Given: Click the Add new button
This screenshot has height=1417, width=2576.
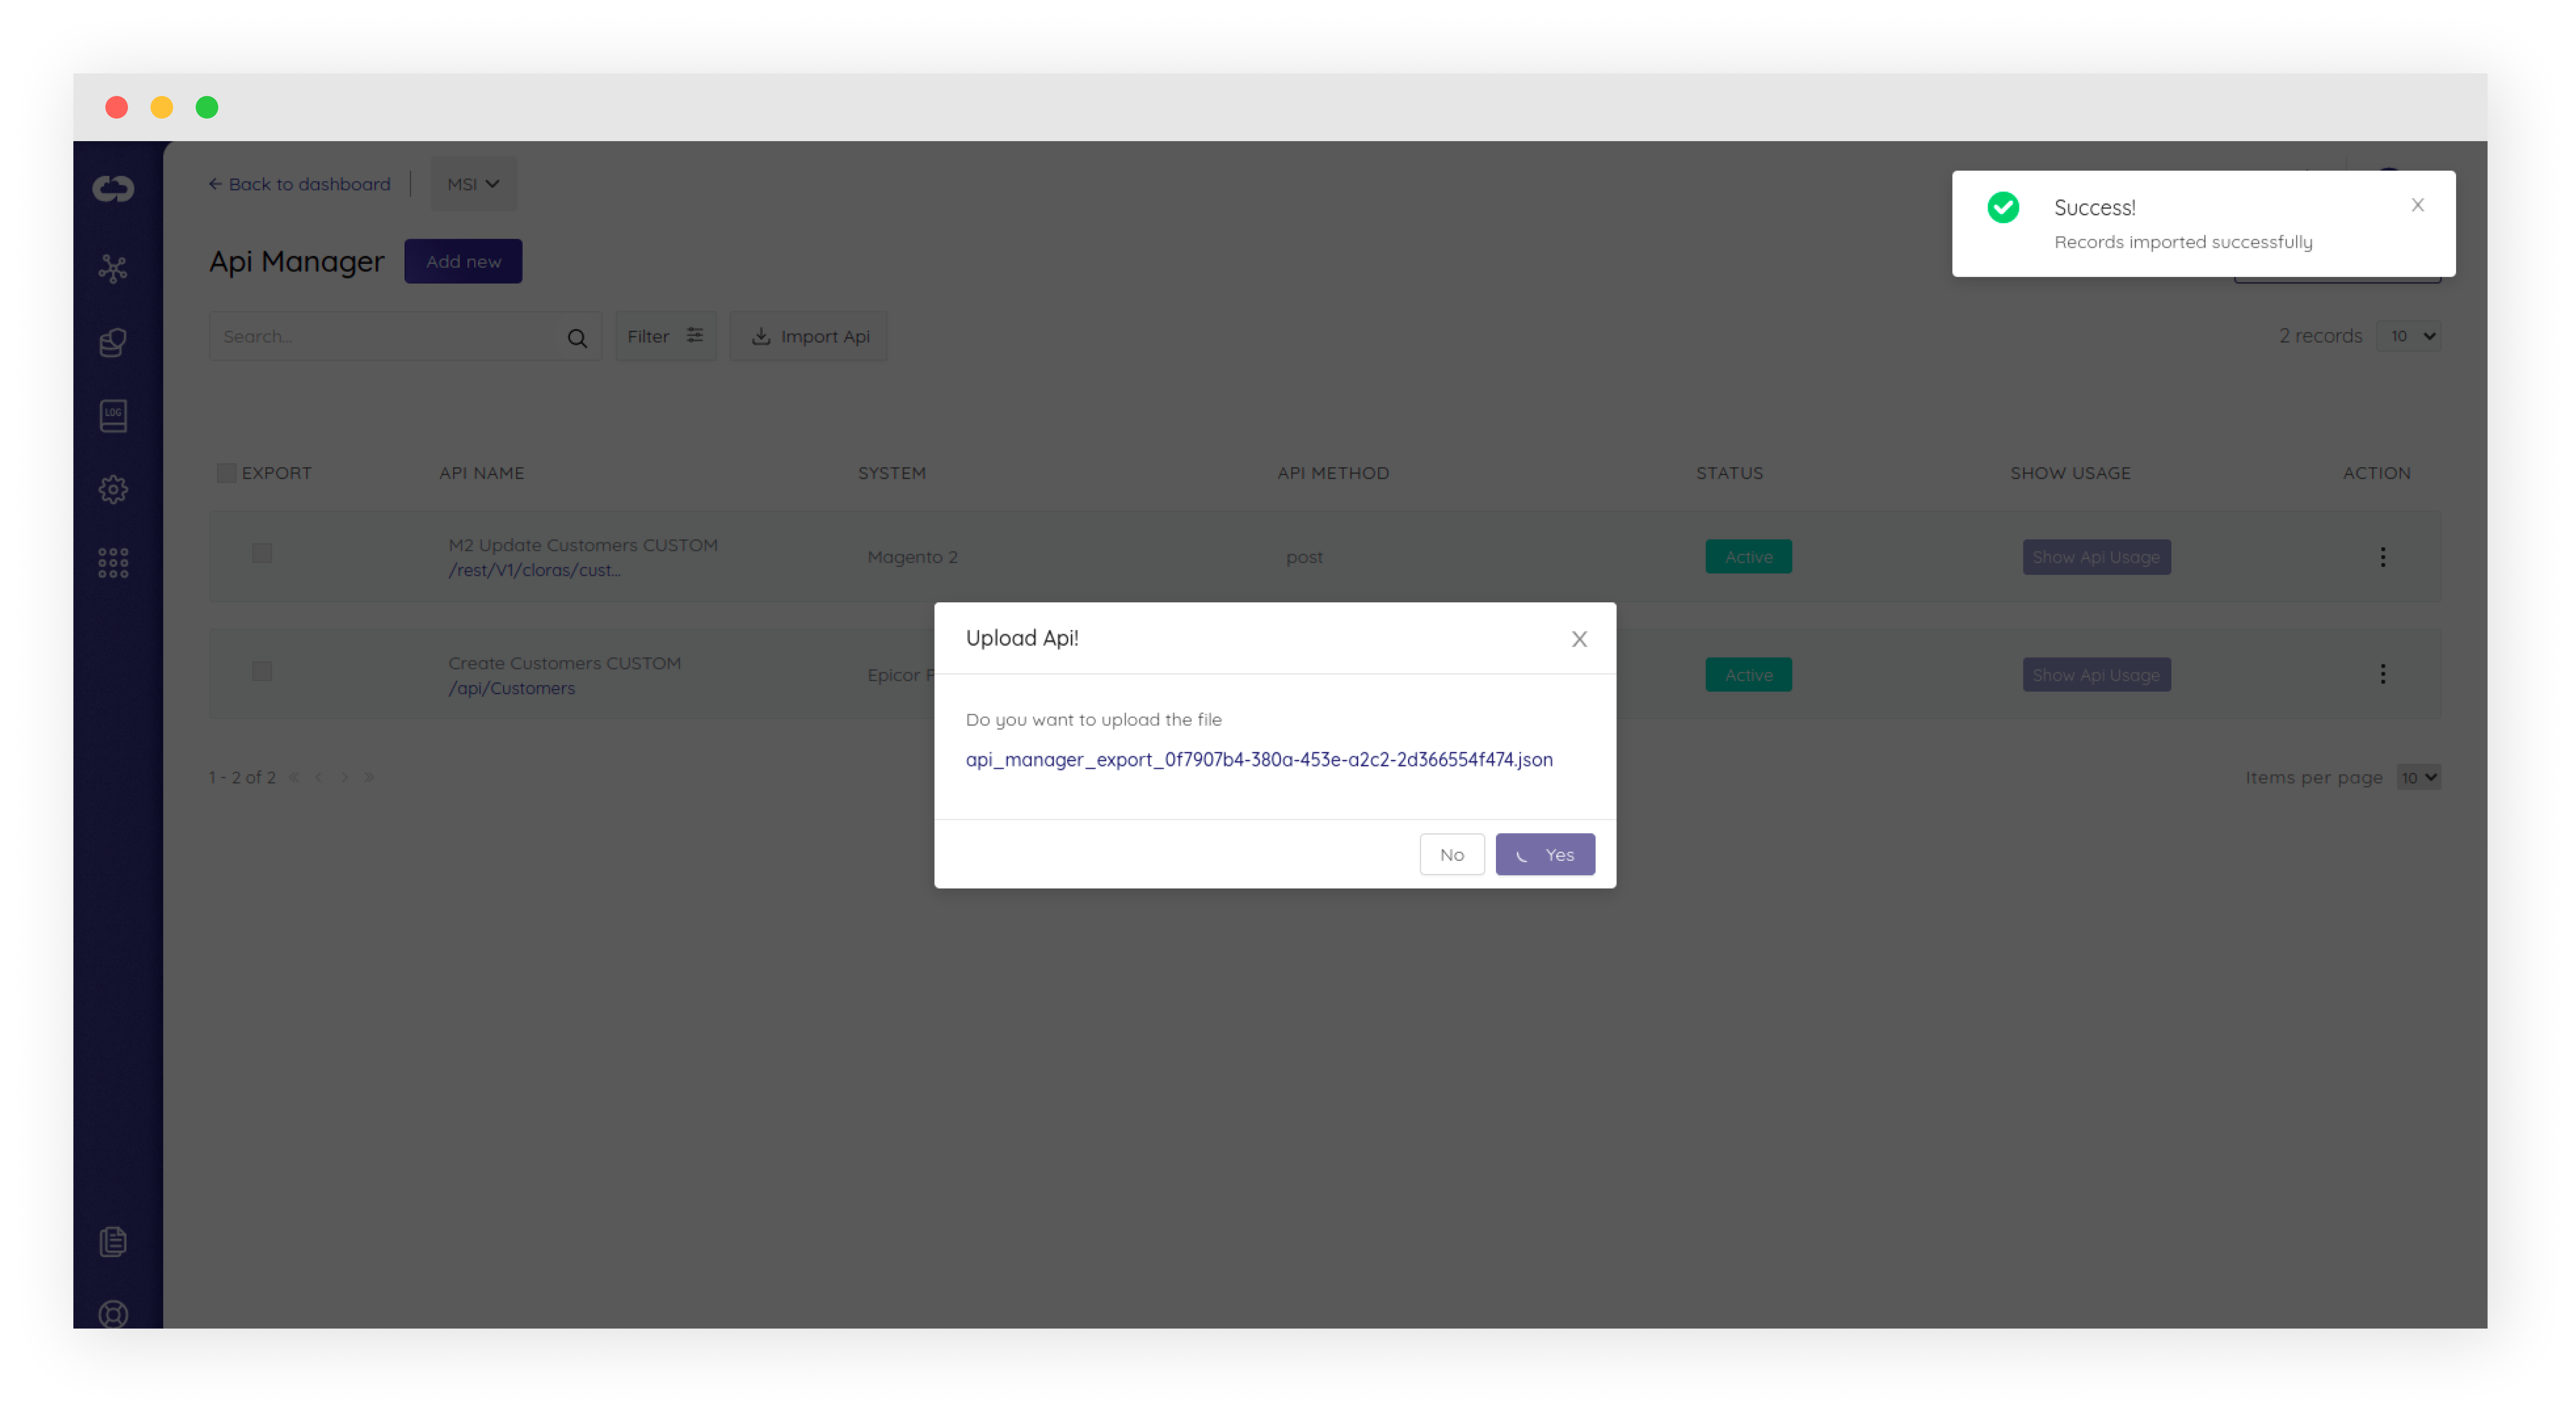Looking at the screenshot, I should point(463,261).
